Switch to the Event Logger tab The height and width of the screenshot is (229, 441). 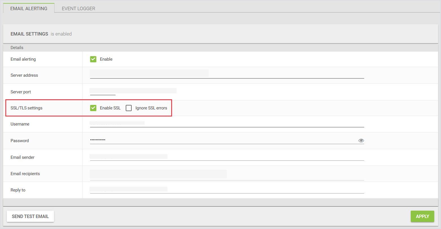(x=79, y=8)
